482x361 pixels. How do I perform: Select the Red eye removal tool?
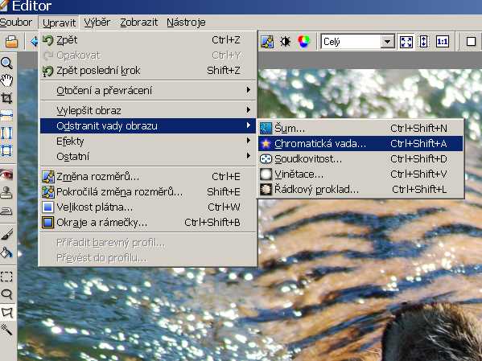coord(6,174)
